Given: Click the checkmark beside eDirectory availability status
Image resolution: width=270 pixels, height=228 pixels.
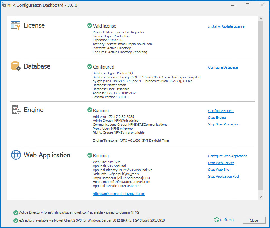Looking at the screenshot, I should point(16,220).
